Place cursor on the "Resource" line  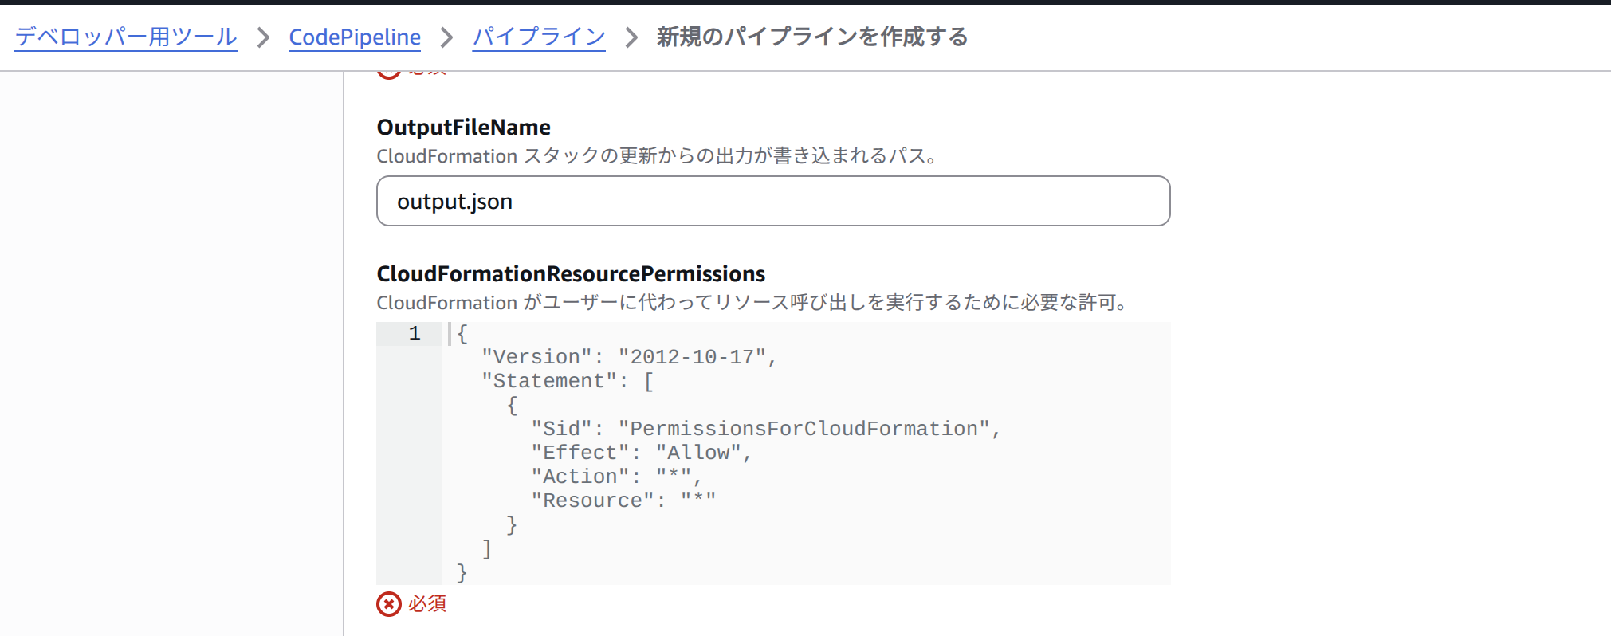pos(623,501)
